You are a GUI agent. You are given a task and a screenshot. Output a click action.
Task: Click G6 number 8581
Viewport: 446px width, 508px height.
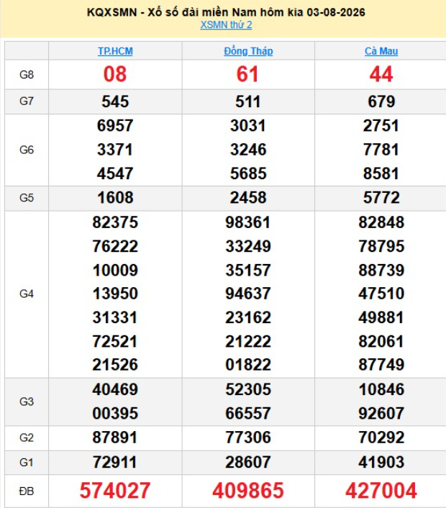click(x=381, y=173)
